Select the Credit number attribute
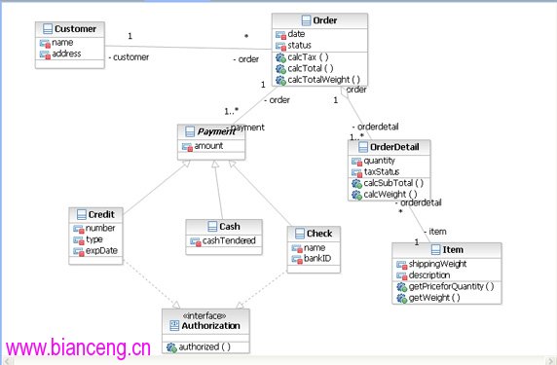Image resolution: width=557 pixels, height=365 pixels. [x=100, y=228]
